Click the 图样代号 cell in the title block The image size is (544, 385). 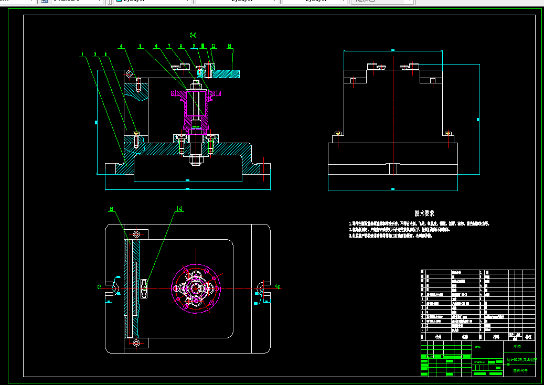click(520, 371)
